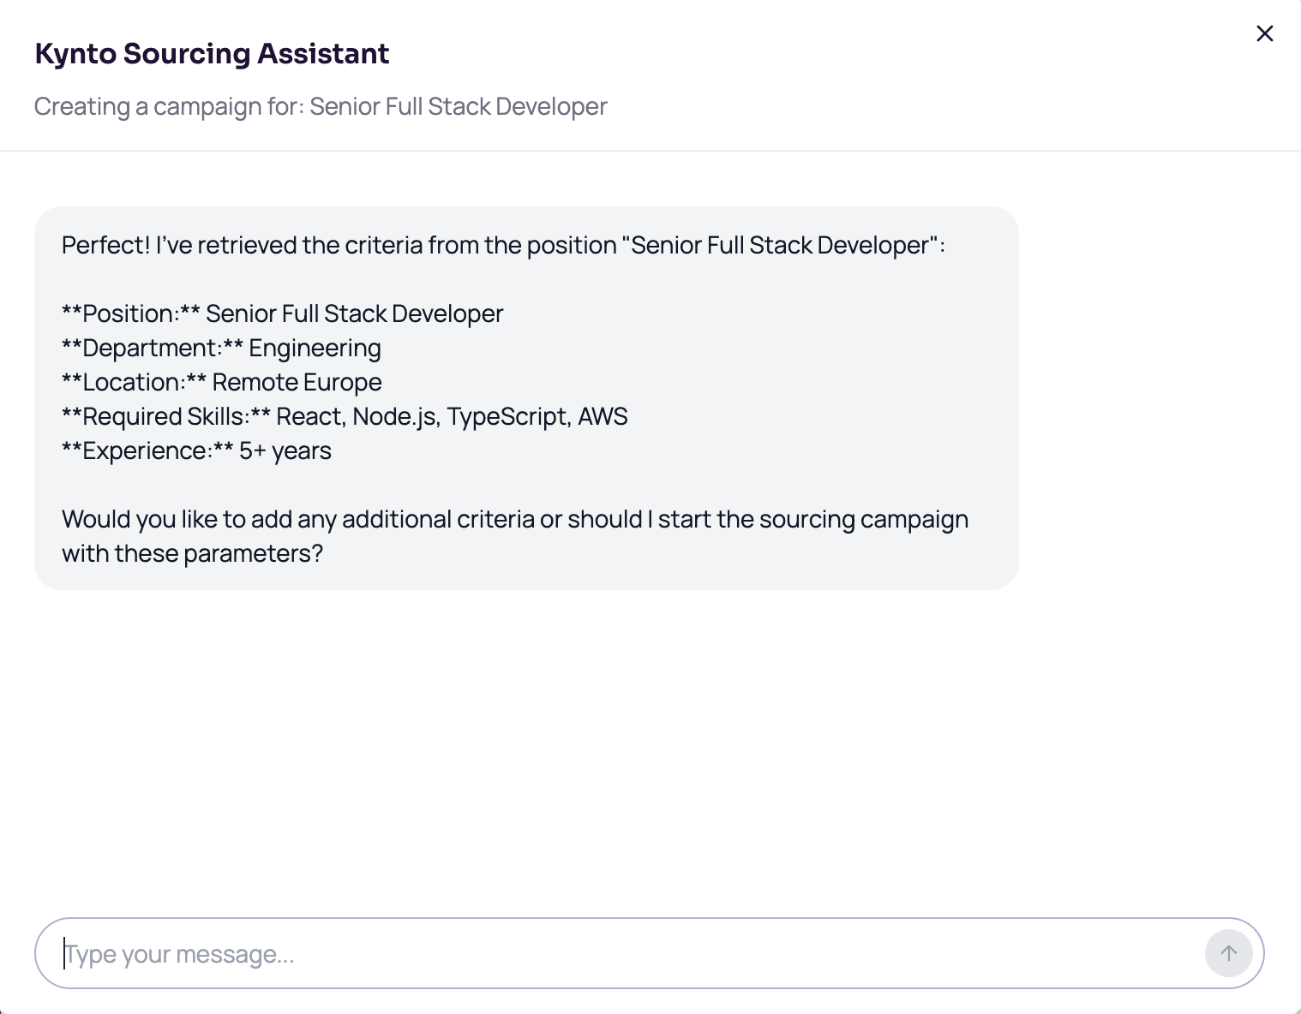Click the '**Location:**' label in the message

click(x=135, y=382)
